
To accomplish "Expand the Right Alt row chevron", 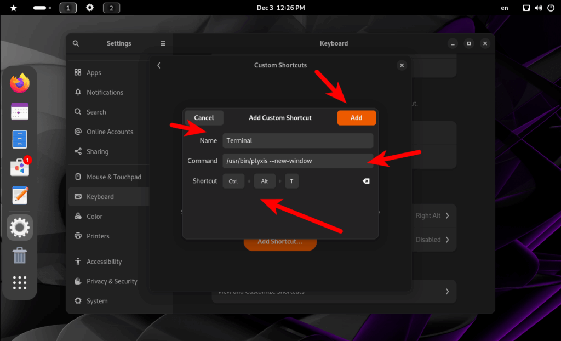I will tap(447, 215).
